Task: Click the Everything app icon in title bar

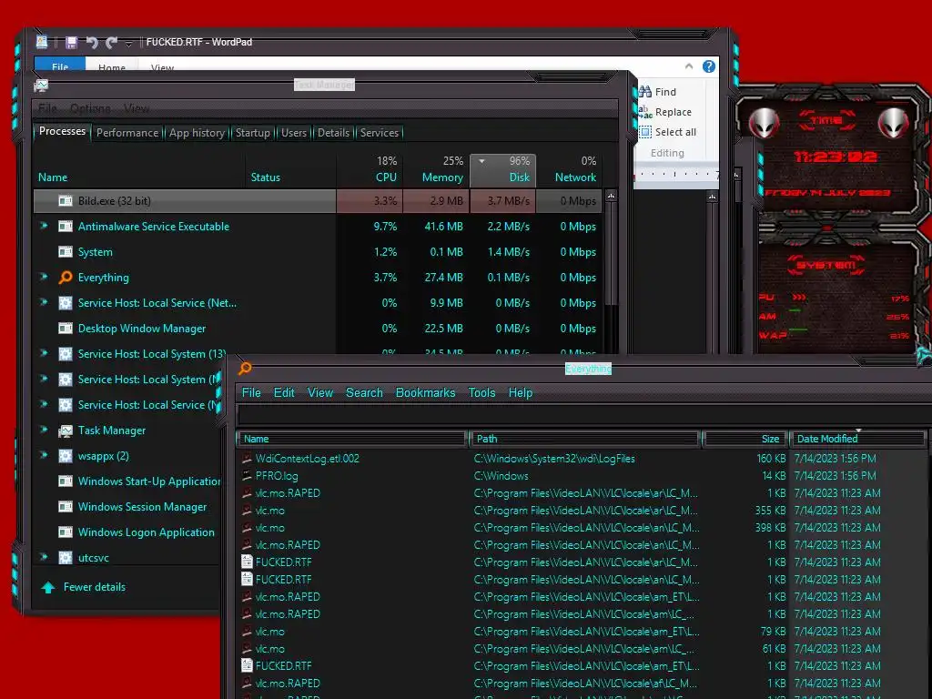Action: point(245,369)
